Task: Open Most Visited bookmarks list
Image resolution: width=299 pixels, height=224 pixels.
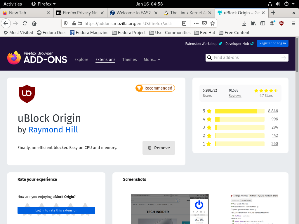Action: point(18,33)
